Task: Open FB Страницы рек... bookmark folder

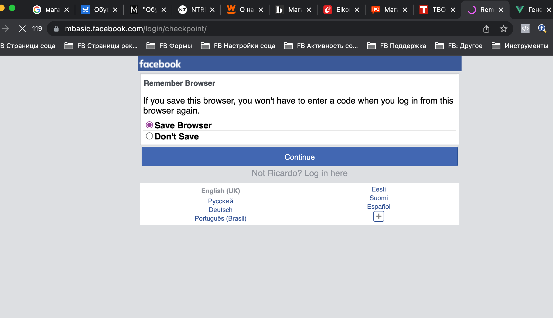Action: pos(101,46)
